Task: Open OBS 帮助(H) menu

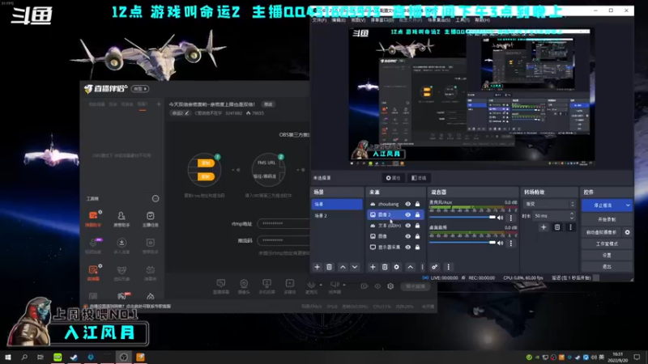Action: pyautogui.click(x=481, y=19)
